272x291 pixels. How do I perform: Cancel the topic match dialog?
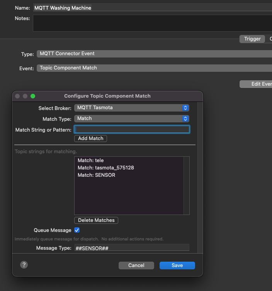point(136,266)
